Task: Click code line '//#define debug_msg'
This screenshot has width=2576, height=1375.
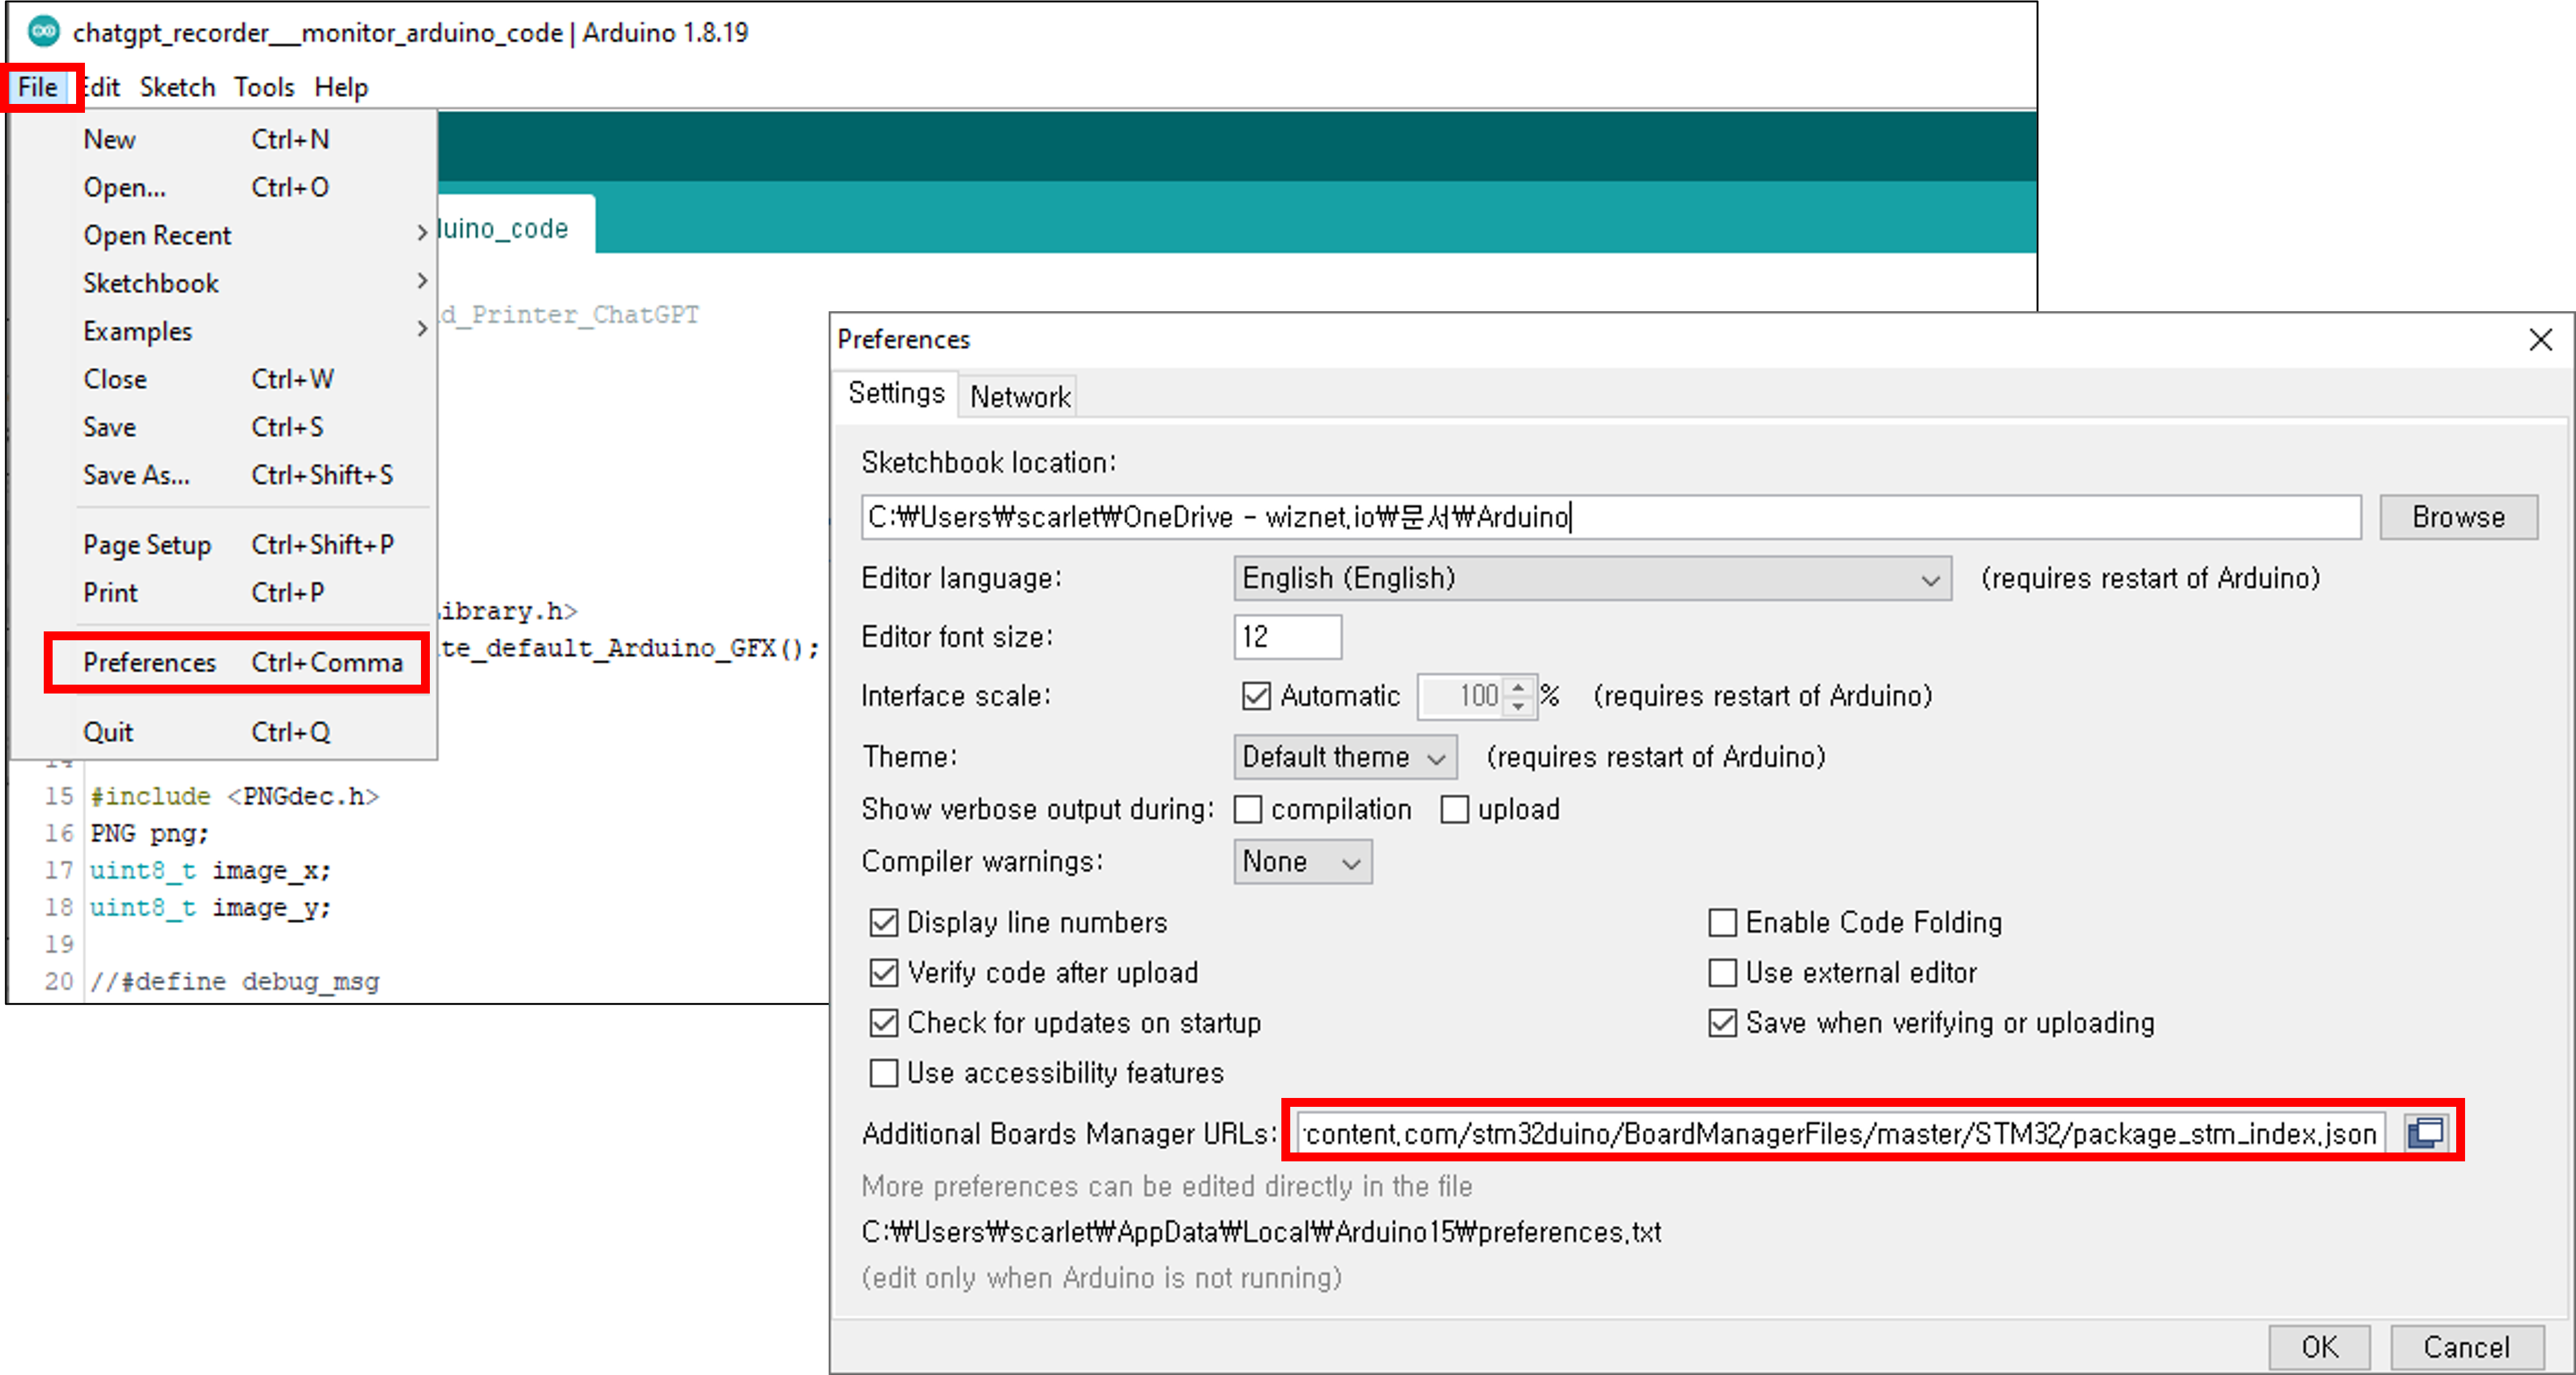Action: click(x=235, y=981)
